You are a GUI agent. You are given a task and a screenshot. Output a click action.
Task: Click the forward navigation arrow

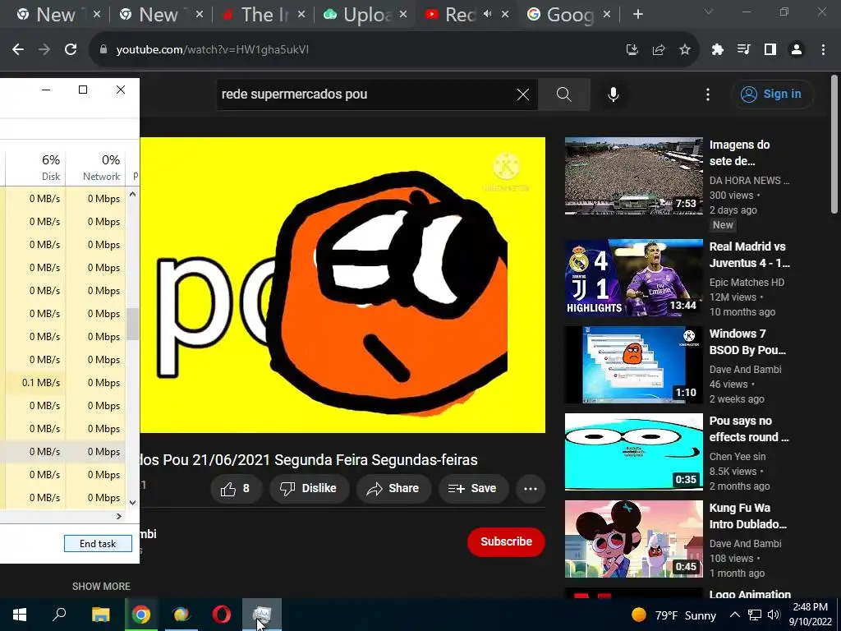point(44,49)
